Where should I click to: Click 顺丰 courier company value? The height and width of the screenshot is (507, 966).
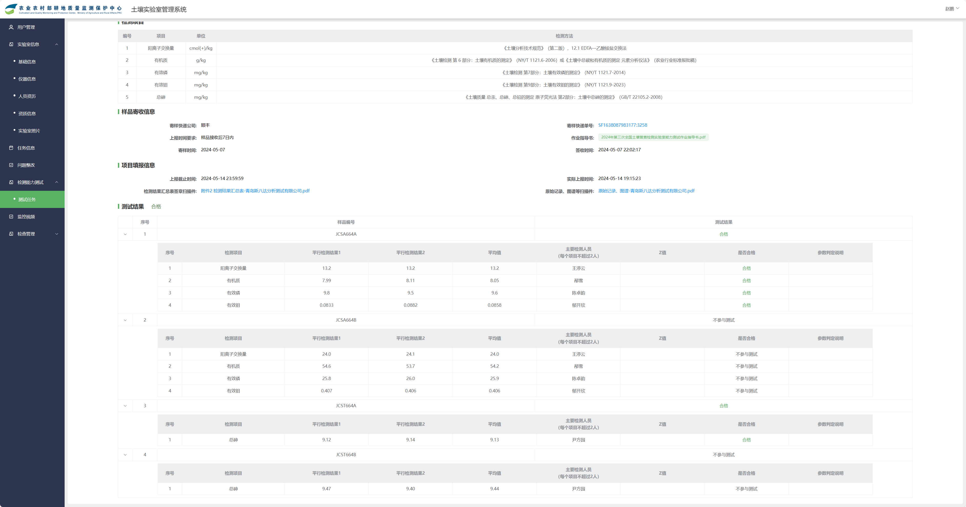205,125
